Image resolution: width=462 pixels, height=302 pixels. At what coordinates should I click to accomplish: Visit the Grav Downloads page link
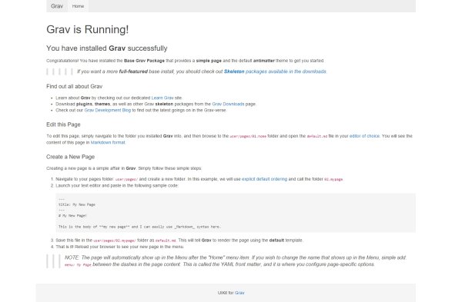point(228,104)
